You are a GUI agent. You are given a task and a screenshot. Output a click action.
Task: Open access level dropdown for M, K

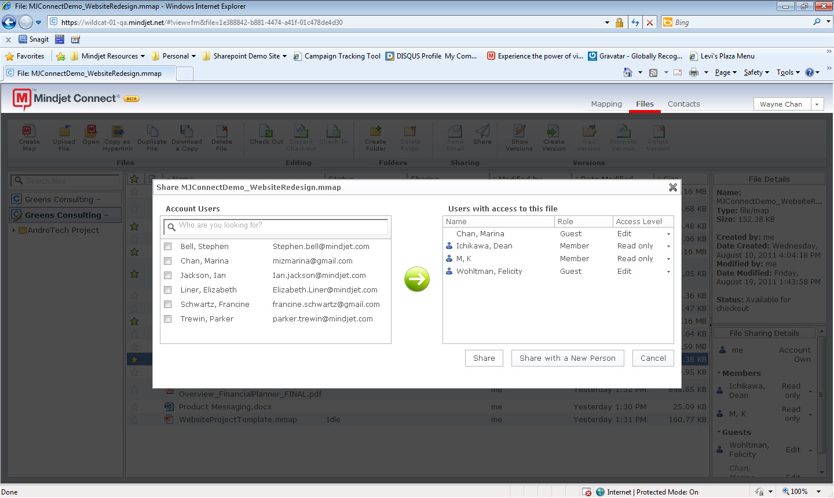pos(668,259)
